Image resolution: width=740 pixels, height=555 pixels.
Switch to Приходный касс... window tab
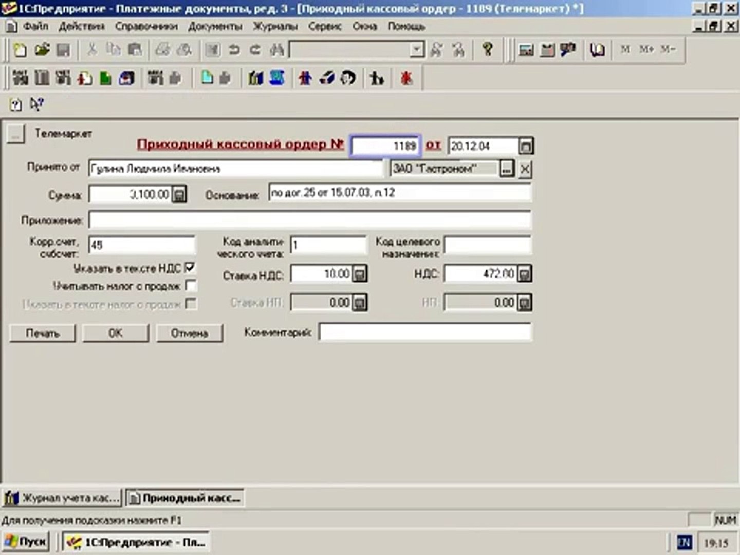184,497
